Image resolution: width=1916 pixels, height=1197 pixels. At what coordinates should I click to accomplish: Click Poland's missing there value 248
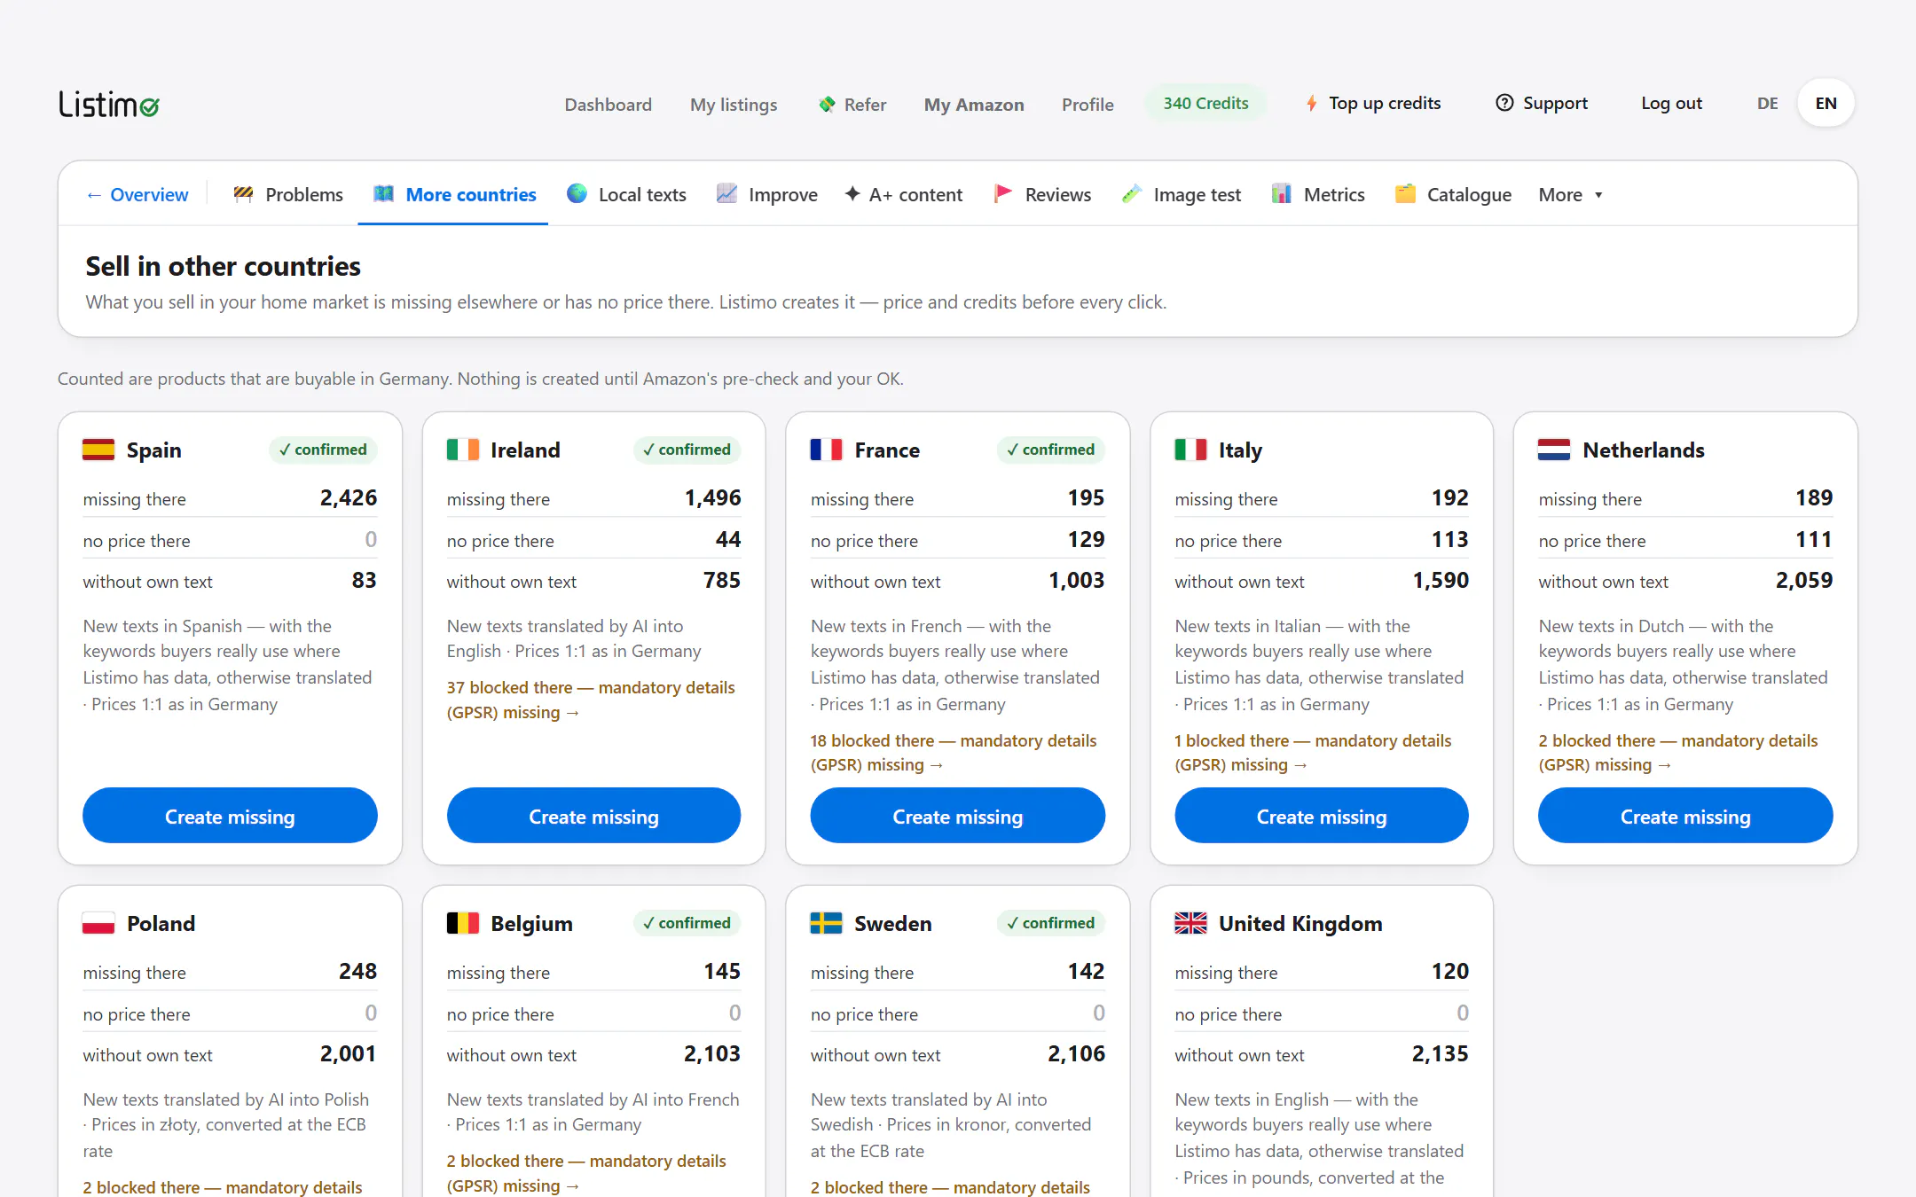pyautogui.click(x=357, y=972)
